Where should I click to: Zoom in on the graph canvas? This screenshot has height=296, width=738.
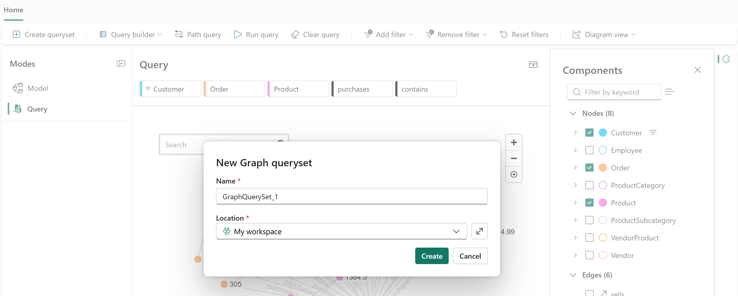tap(514, 142)
